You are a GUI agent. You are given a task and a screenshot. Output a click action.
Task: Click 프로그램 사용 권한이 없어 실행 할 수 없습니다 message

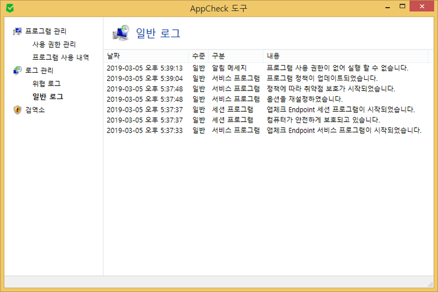click(337, 68)
